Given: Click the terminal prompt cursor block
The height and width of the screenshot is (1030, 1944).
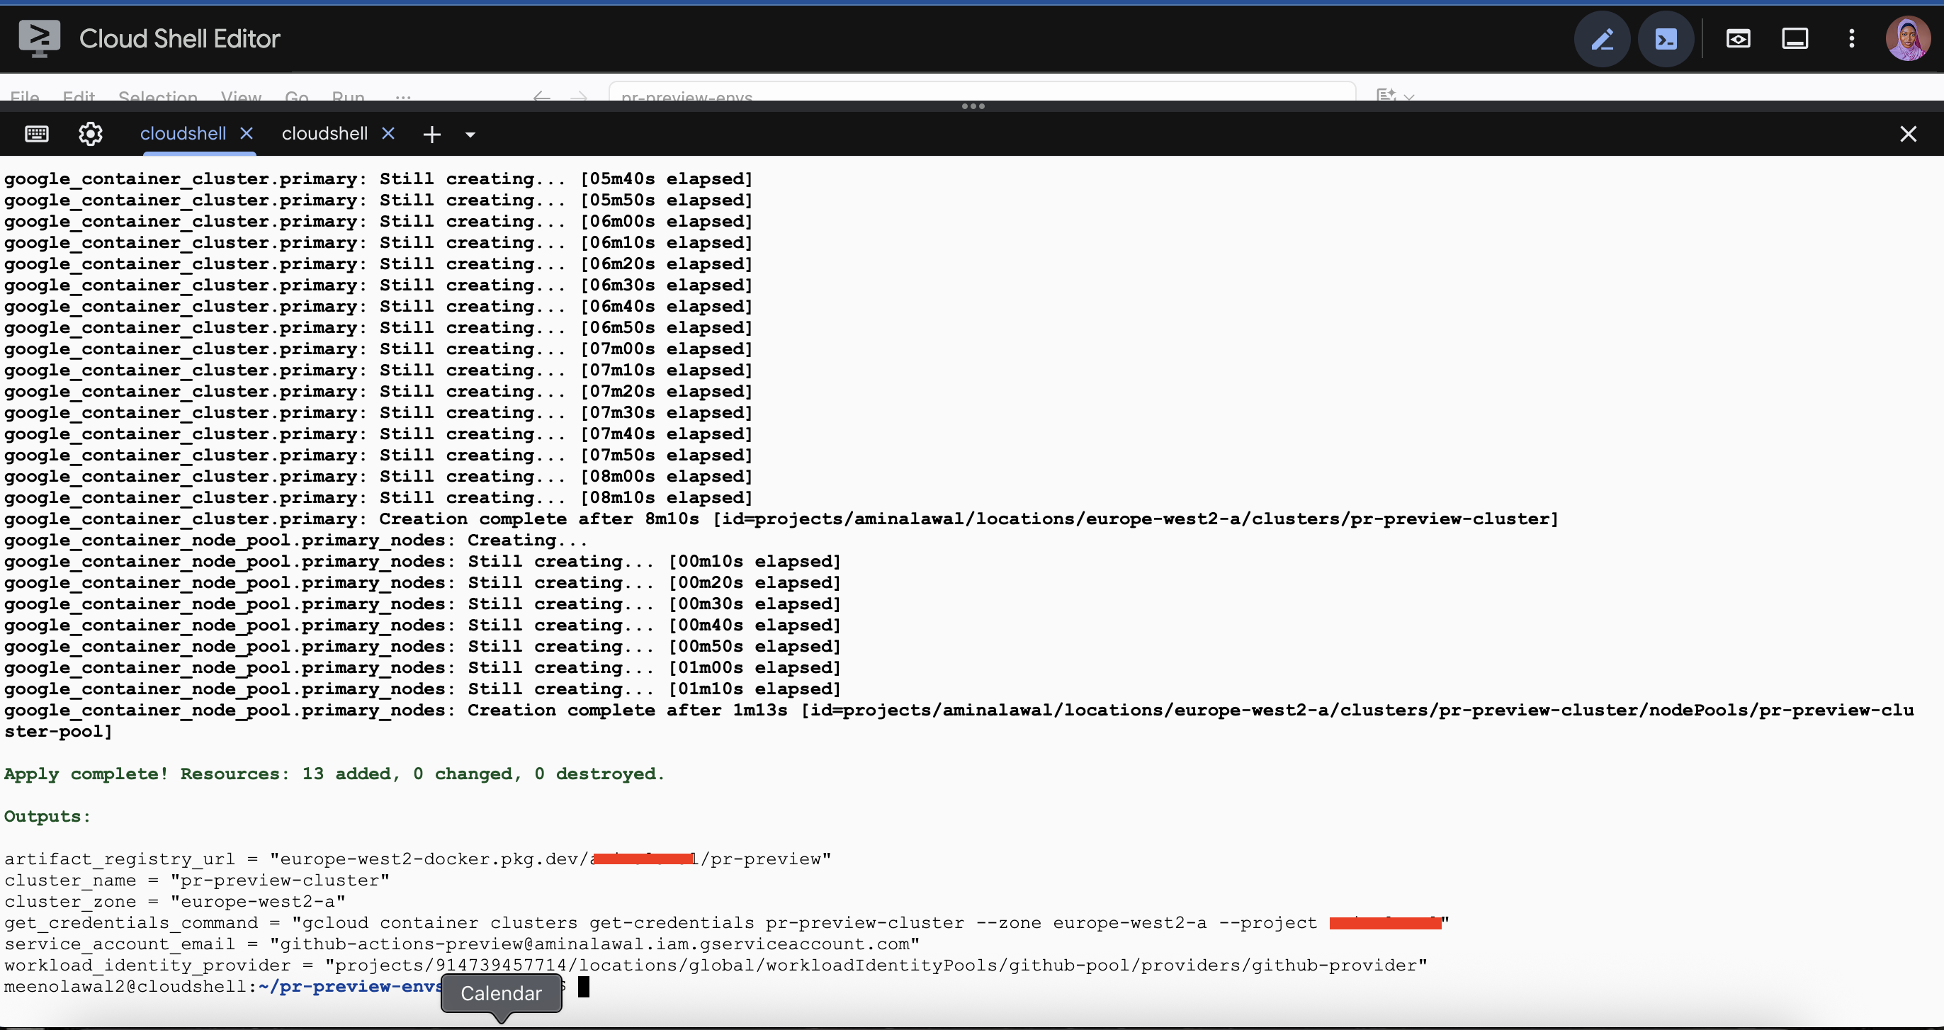Looking at the screenshot, I should [x=583, y=986].
